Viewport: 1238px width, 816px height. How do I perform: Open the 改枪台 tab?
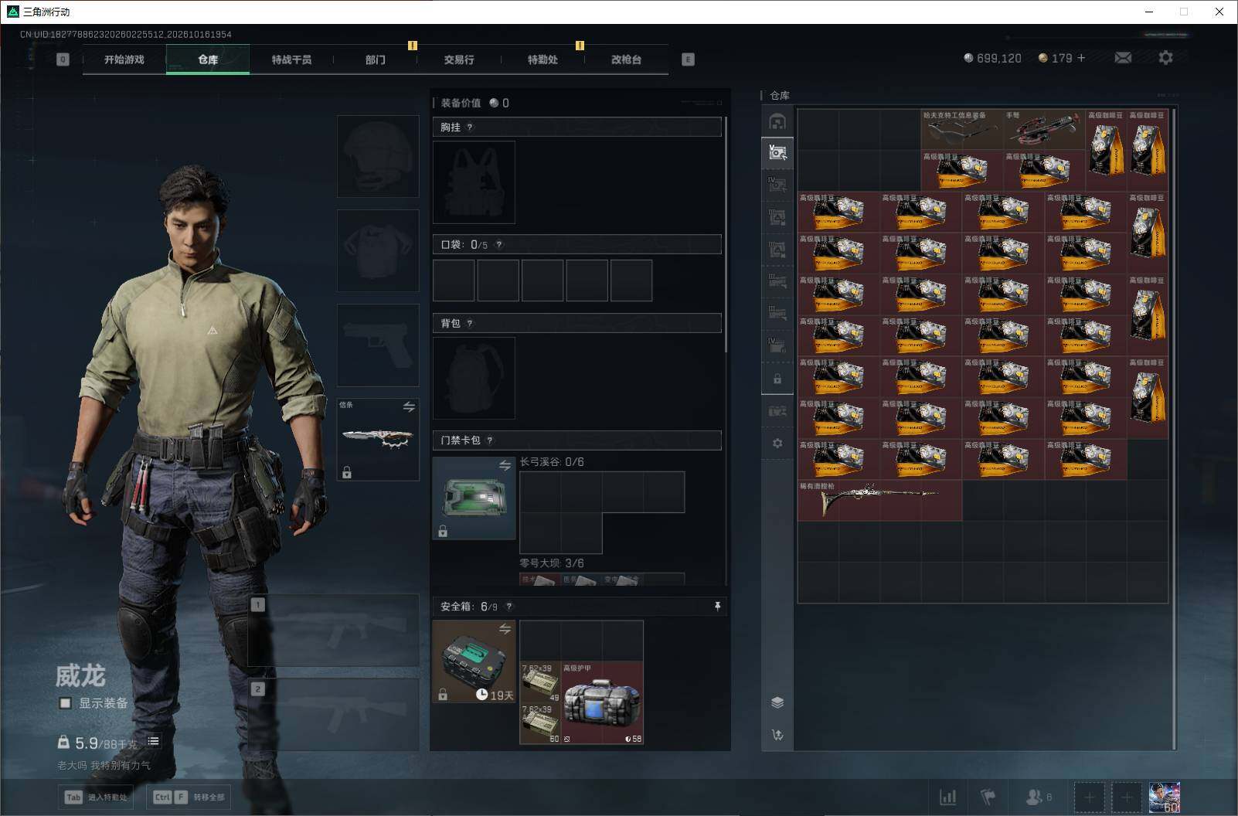tap(626, 59)
